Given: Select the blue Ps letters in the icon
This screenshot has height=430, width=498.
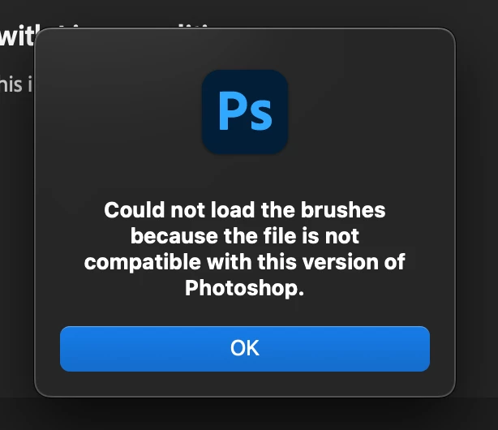Looking at the screenshot, I should [245, 111].
